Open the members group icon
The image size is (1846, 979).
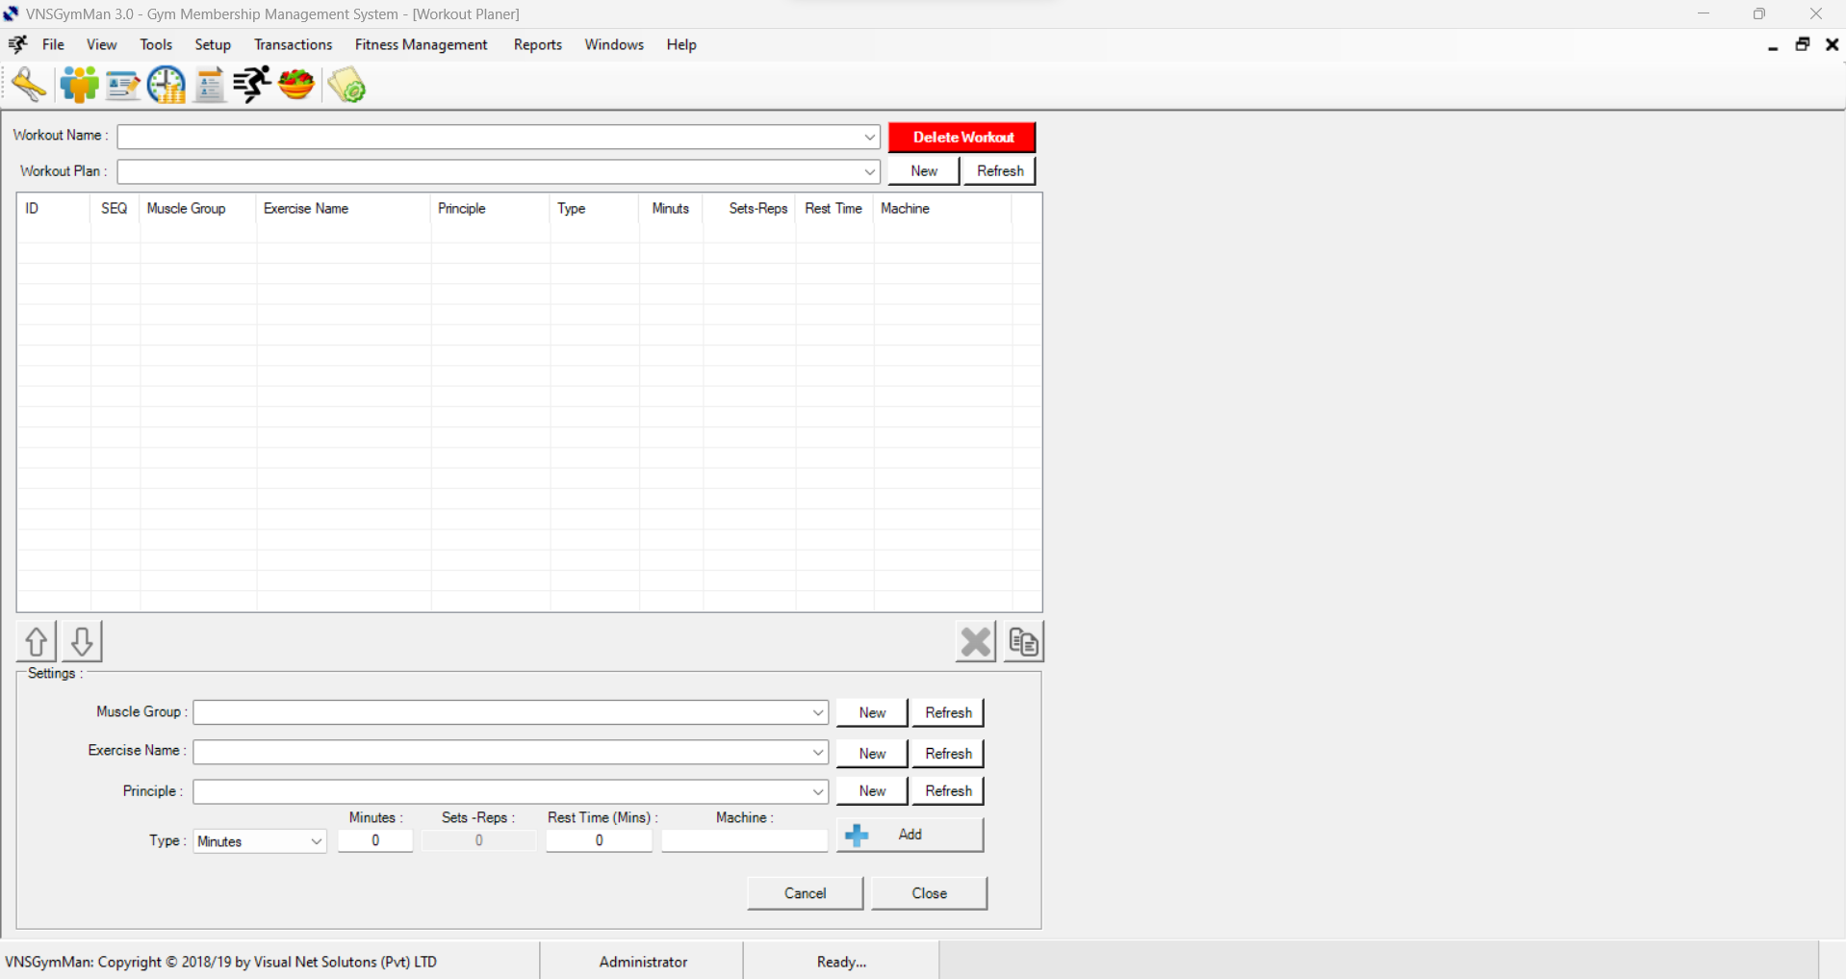(x=79, y=85)
